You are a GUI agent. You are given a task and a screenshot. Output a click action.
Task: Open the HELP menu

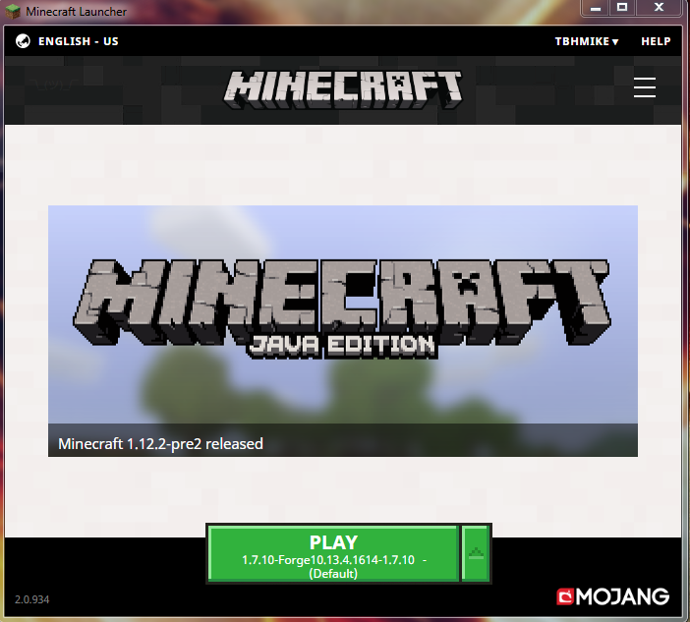tap(656, 41)
